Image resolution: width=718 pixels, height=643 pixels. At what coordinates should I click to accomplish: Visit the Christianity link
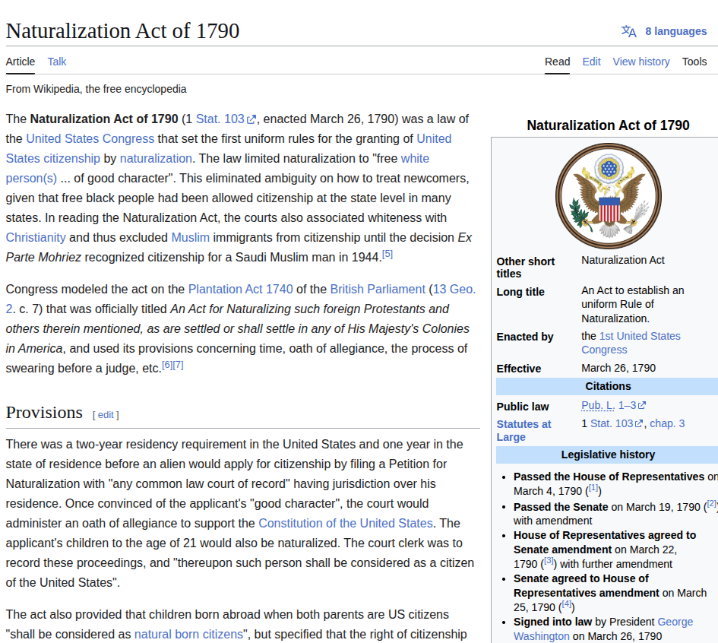(36, 238)
